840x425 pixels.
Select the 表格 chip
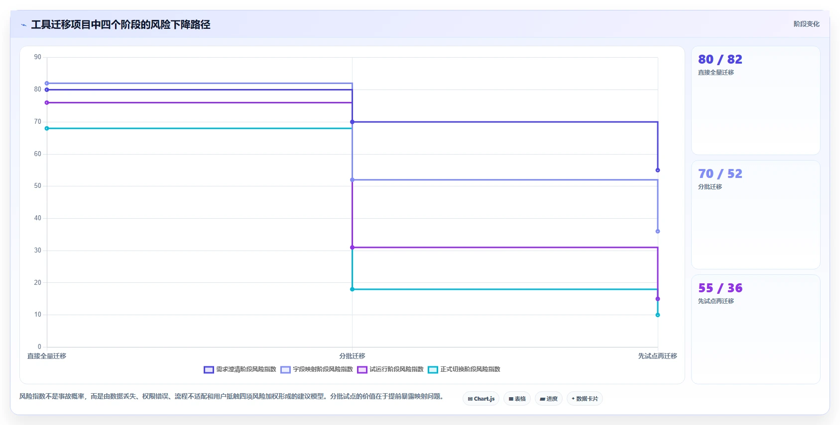(517, 399)
